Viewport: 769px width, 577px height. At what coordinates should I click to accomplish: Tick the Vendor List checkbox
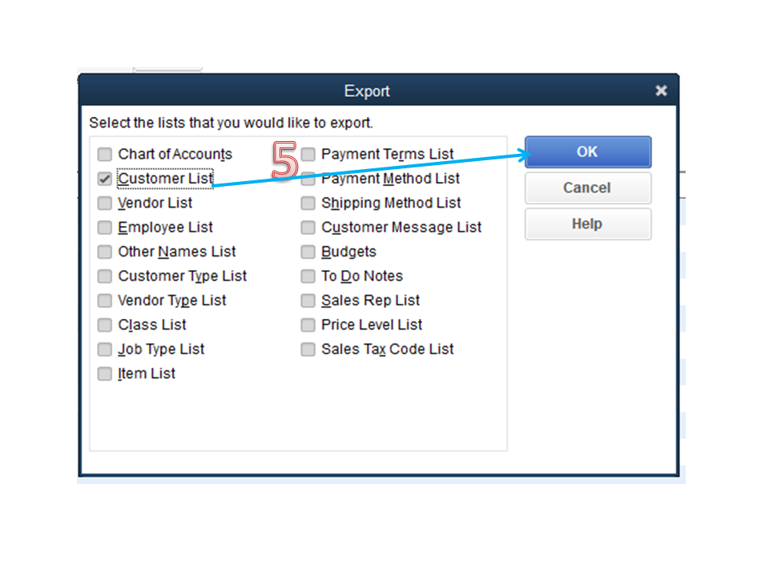105,204
